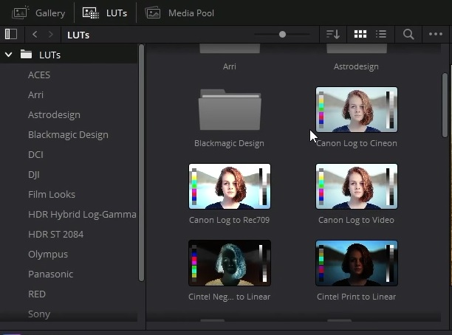Image resolution: width=452 pixels, height=335 pixels.
Task: Open the Gallery panel tab
Action: pos(38,13)
